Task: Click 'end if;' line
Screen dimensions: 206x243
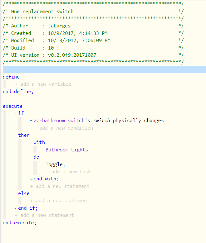Action: click(x=28, y=208)
